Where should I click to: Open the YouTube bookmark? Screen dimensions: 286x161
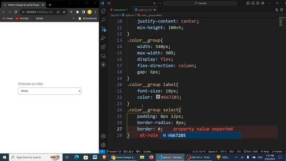click(x=22, y=18)
